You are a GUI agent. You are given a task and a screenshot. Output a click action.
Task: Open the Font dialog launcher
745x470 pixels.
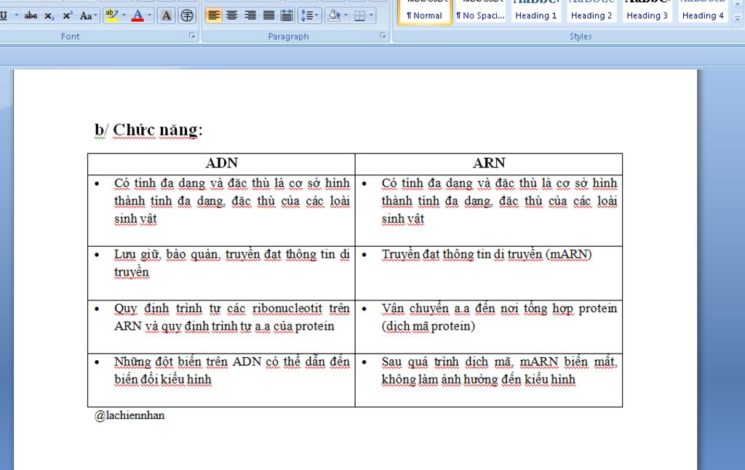coord(192,36)
